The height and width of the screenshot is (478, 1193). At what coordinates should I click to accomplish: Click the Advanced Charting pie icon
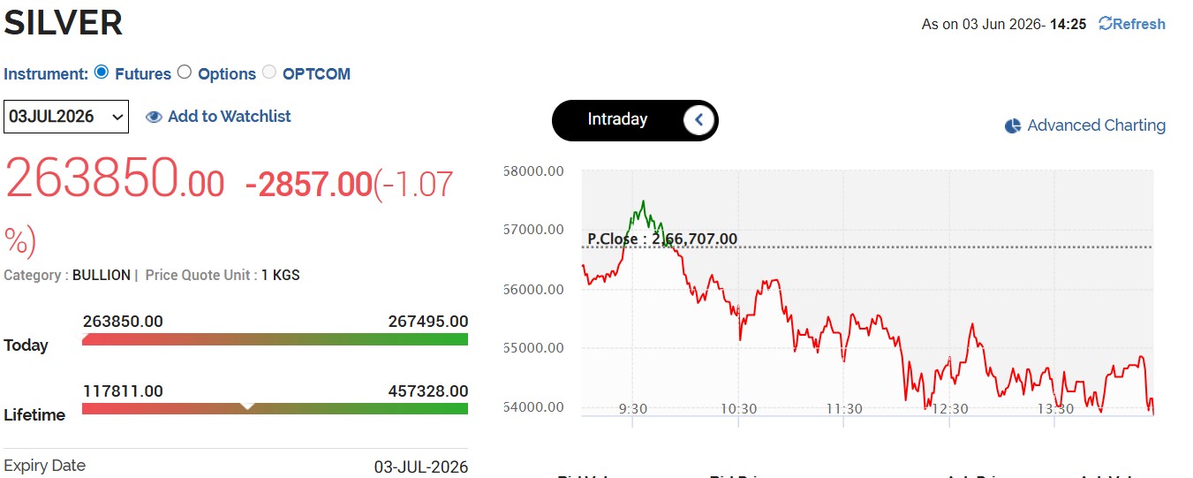point(1013,126)
